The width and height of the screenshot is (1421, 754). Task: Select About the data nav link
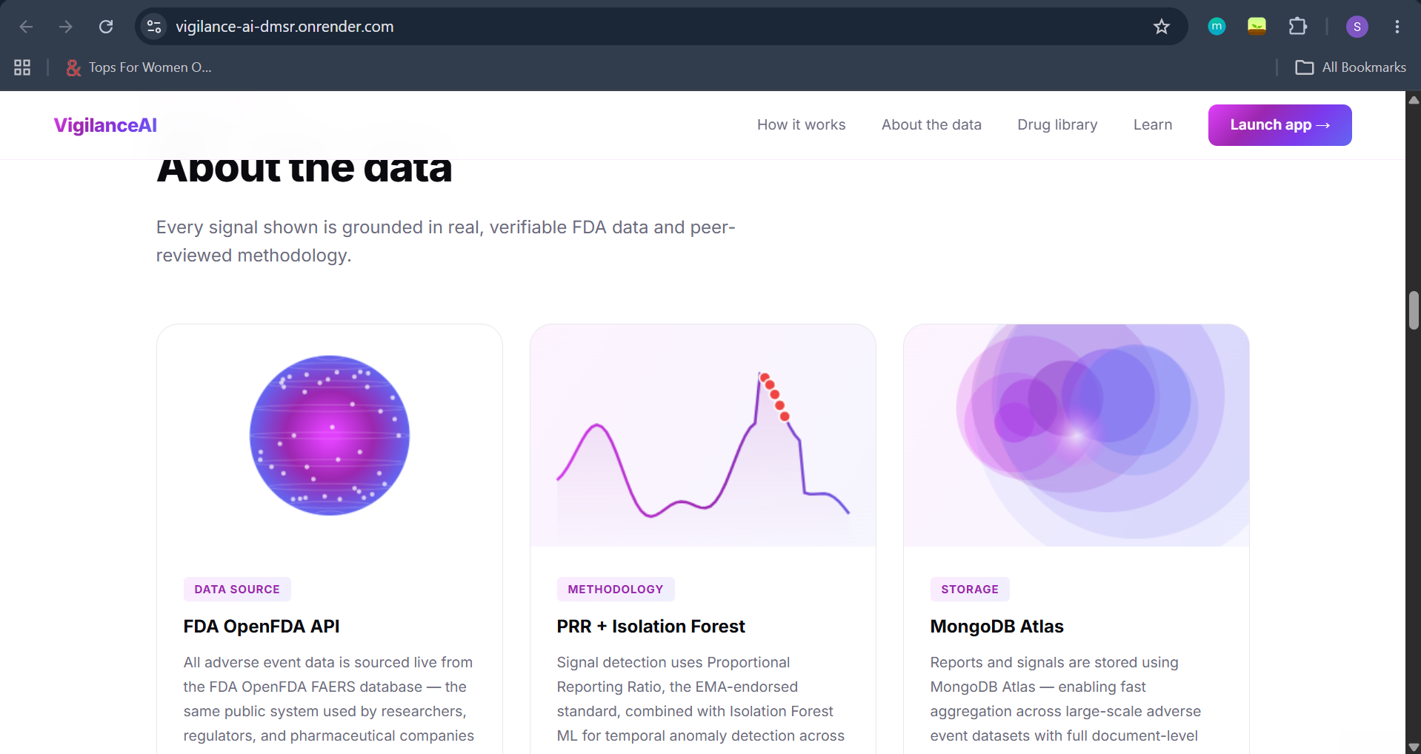click(x=931, y=125)
